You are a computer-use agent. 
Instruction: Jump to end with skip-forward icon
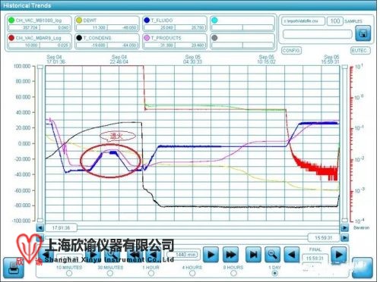click(253, 255)
